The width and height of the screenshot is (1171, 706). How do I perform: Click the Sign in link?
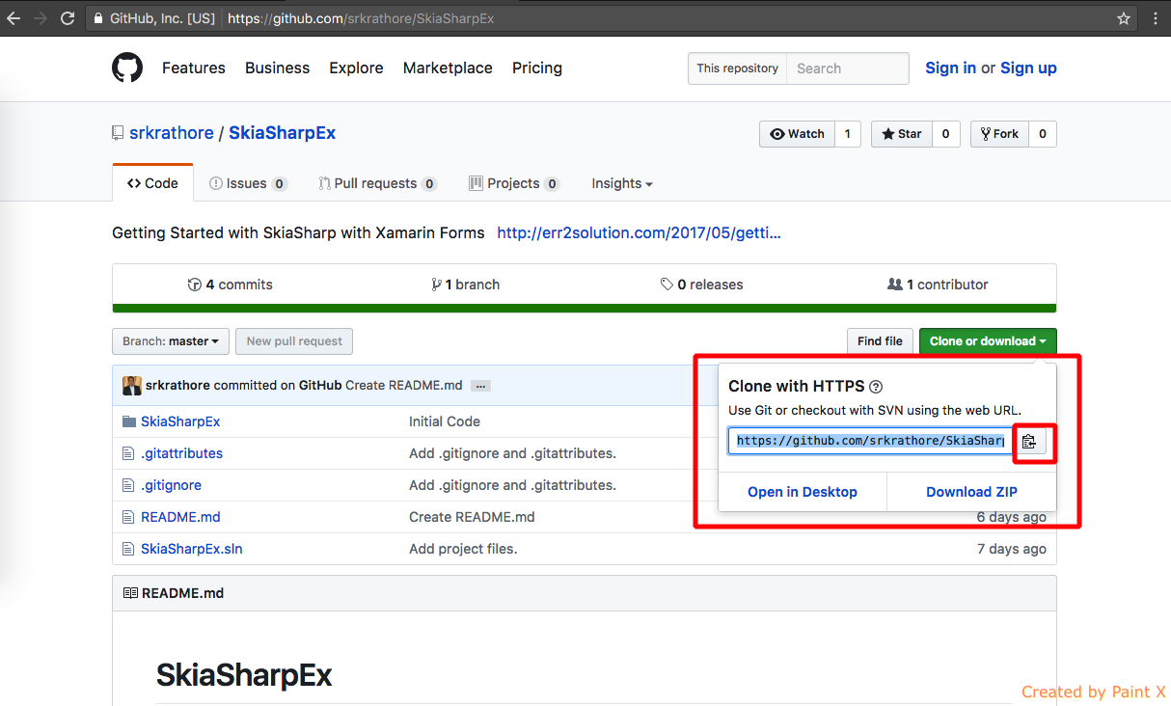coord(950,68)
